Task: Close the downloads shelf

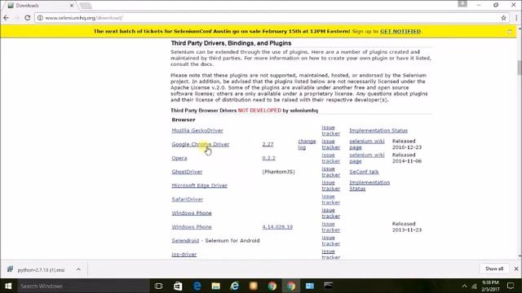Action: coord(516,269)
